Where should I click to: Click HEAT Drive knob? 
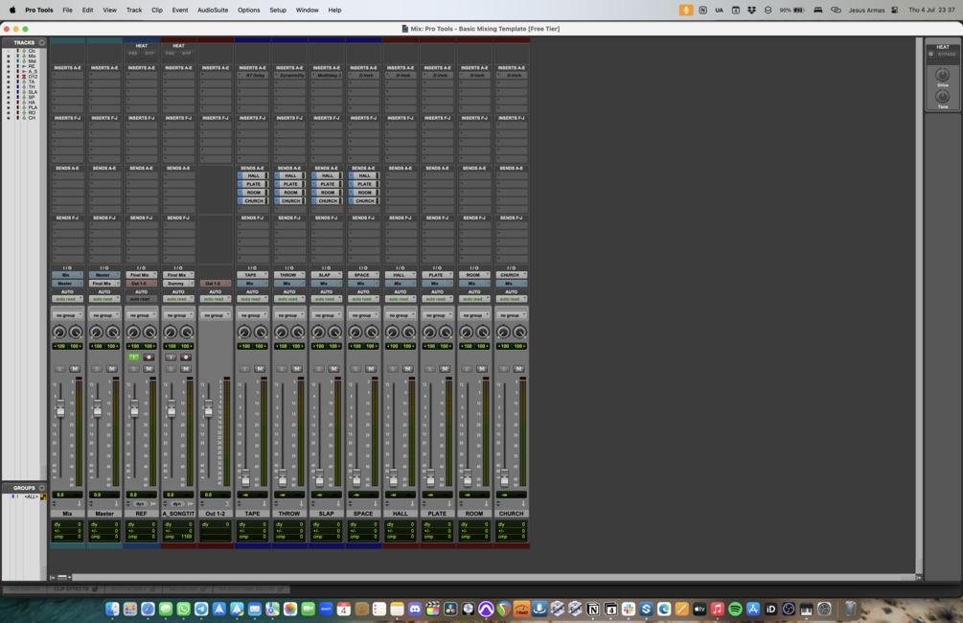point(942,75)
